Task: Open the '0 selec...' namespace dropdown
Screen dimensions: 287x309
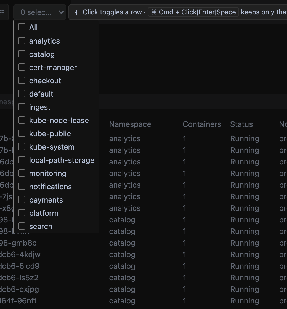Action: [40, 12]
